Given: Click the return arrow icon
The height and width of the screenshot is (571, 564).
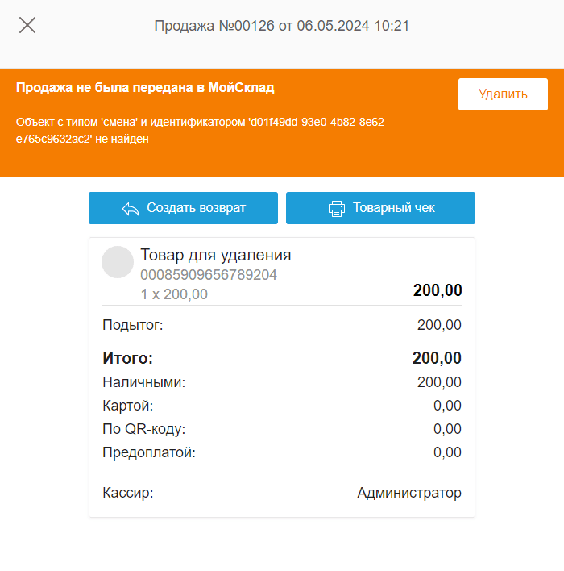Looking at the screenshot, I should [131, 208].
